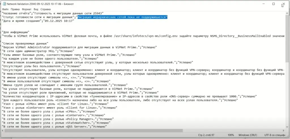Click the UTF-8 encoding status entry

(x=275, y=135)
